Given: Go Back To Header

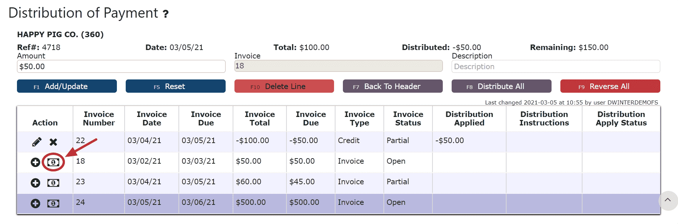Looking at the screenshot, I should click(392, 86).
